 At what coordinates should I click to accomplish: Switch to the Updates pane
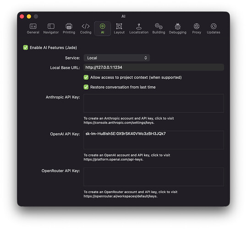214,28
